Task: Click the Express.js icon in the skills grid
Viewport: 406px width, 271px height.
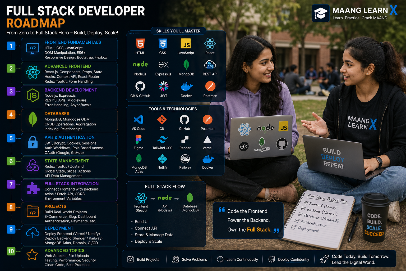Action: coord(163,65)
